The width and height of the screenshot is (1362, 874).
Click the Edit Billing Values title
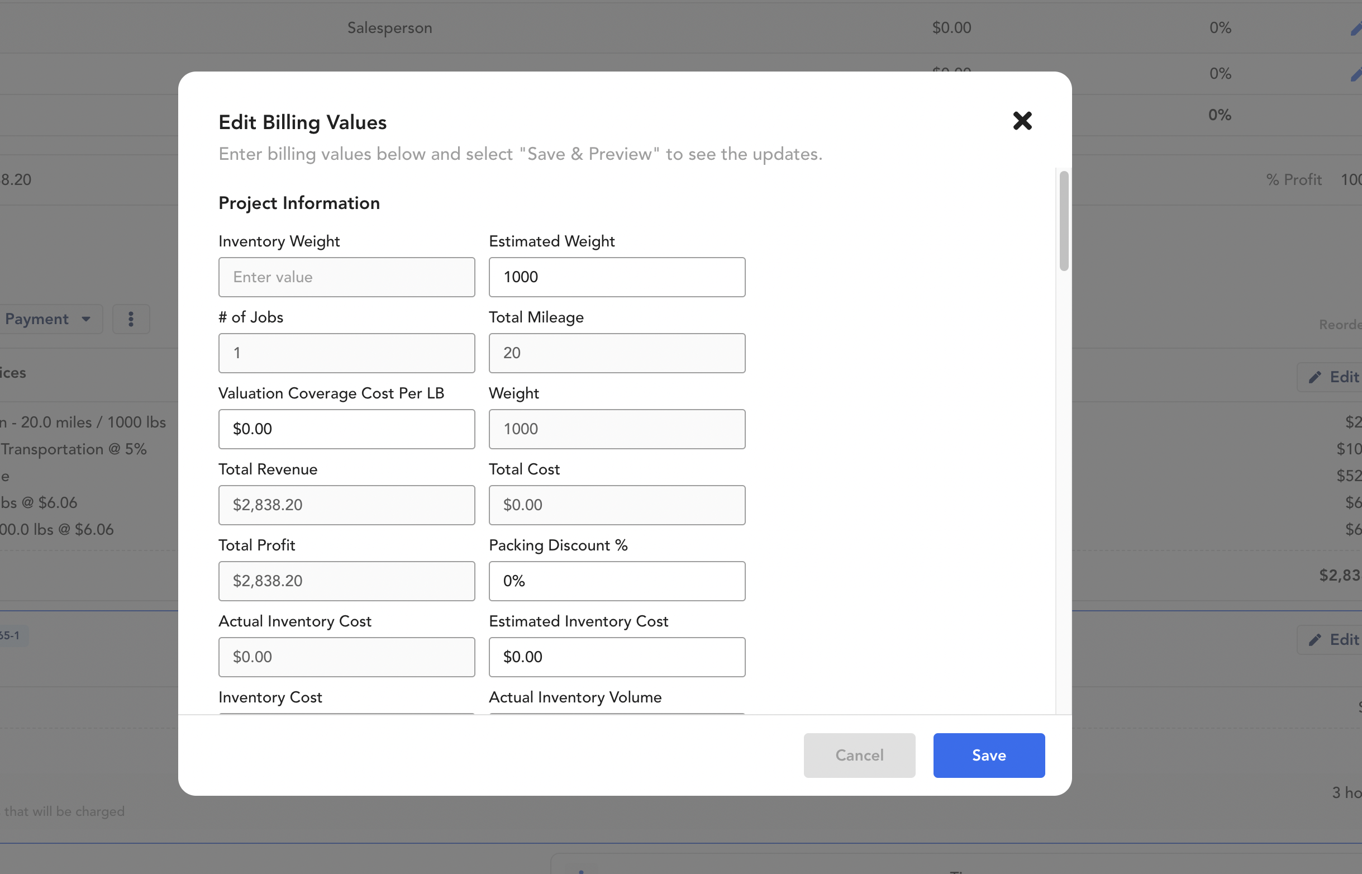(302, 122)
